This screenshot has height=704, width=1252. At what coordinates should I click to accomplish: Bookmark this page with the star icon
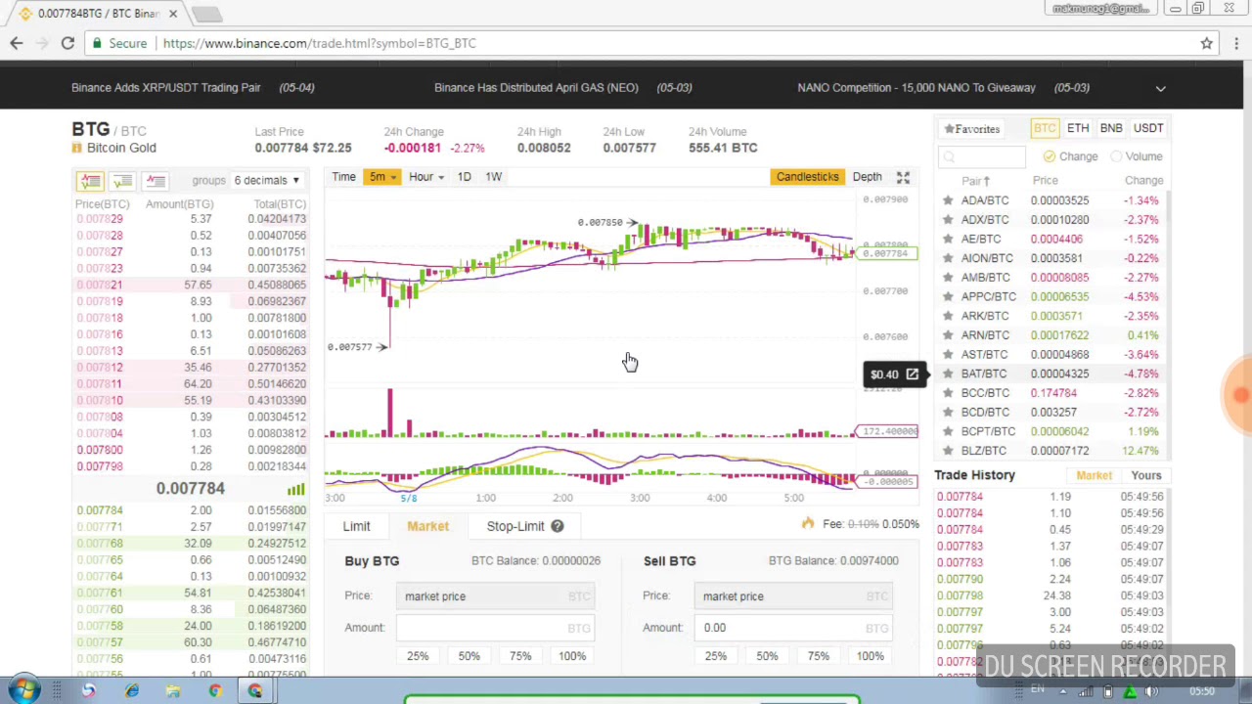[x=1206, y=43]
